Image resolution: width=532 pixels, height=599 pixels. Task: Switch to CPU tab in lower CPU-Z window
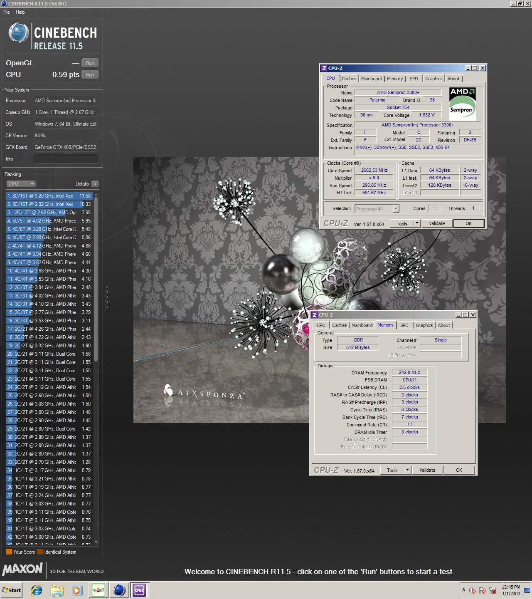pyautogui.click(x=321, y=326)
